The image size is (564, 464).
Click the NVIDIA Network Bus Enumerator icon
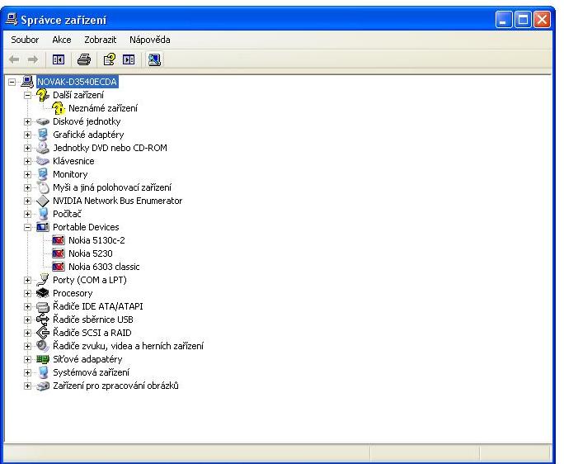43,201
